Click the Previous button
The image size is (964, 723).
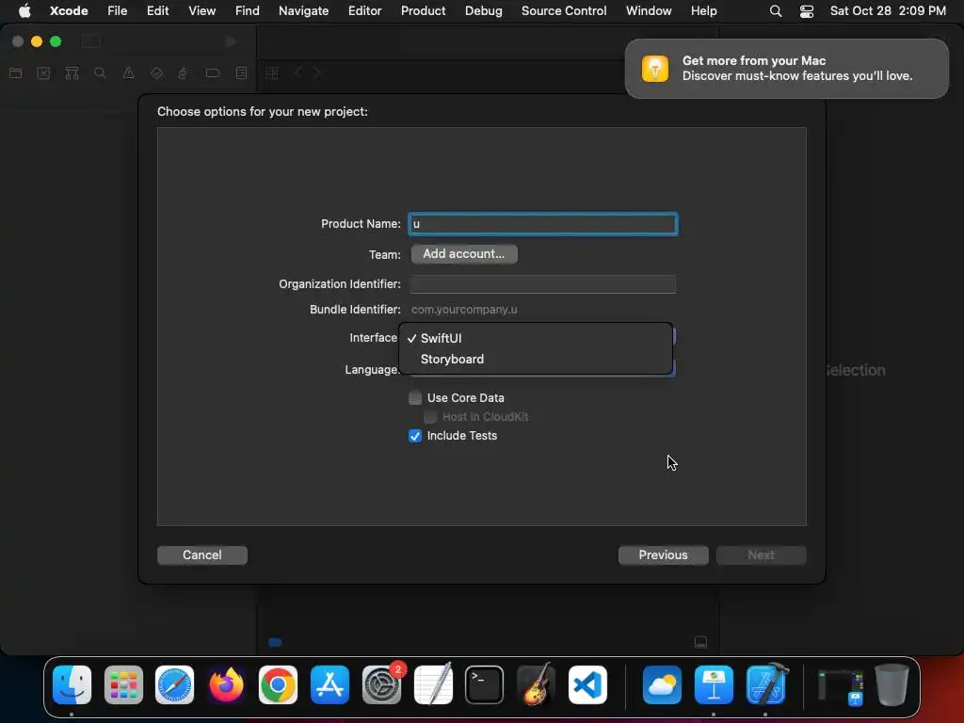pyautogui.click(x=663, y=555)
